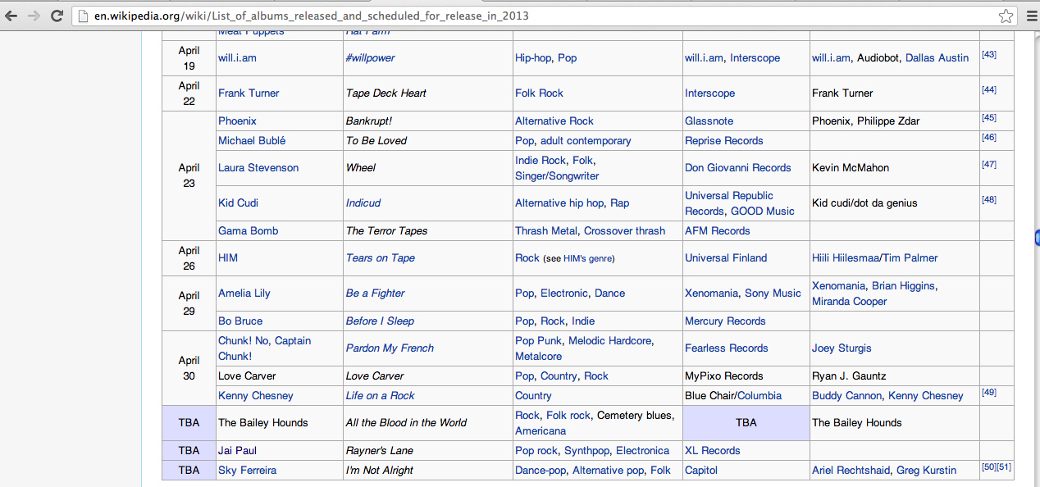
Task: Open the Amelia Lily artist link
Action: (244, 294)
